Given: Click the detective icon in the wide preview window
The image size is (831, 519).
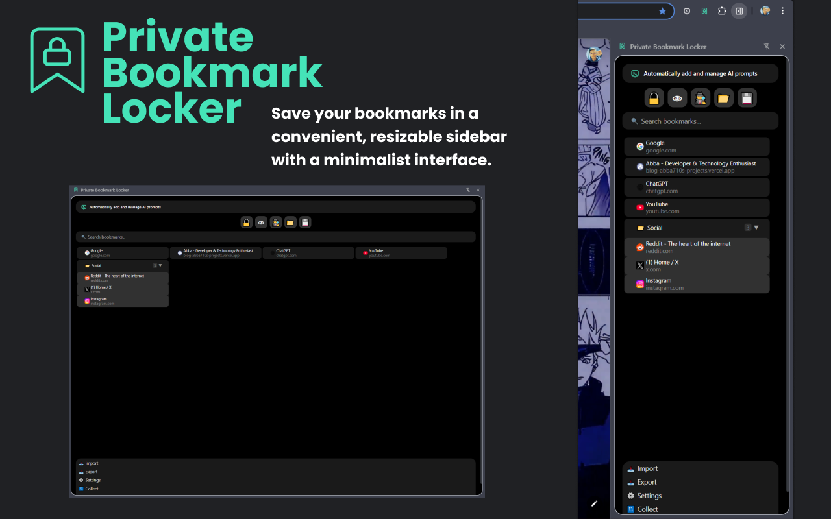Looking at the screenshot, I should pos(276,223).
